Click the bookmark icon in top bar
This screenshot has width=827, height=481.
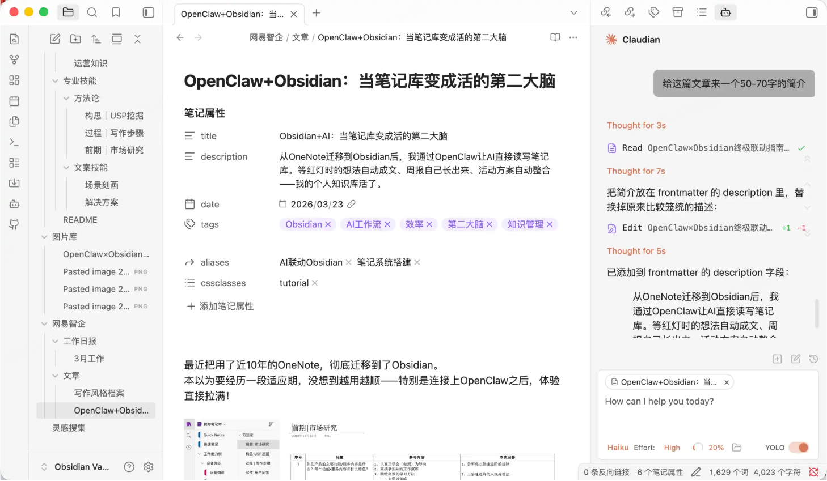(116, 12)
